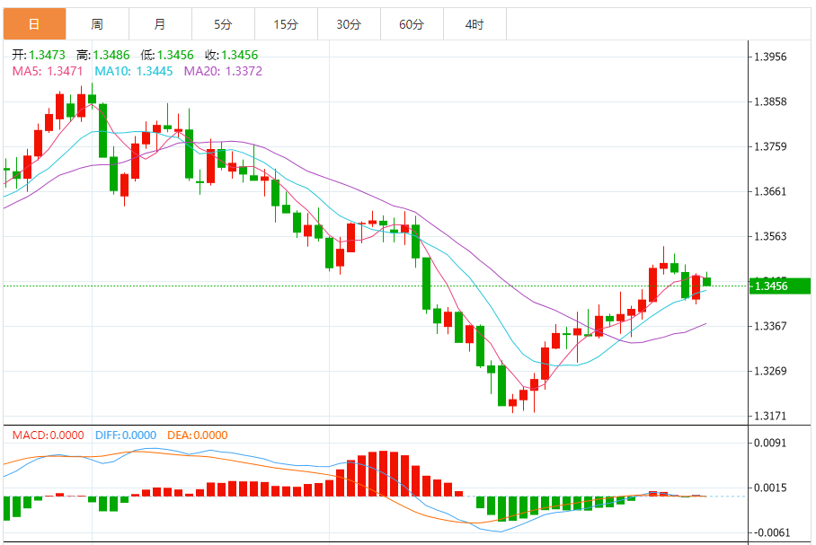Select the 日 daily chart tab
The image size is (816, 545).
[34, 24]
